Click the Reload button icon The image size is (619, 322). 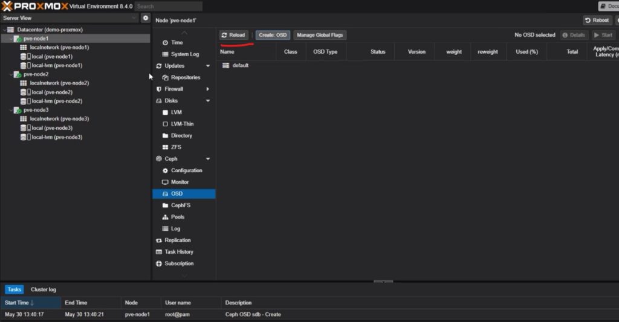tap(224, 35)
